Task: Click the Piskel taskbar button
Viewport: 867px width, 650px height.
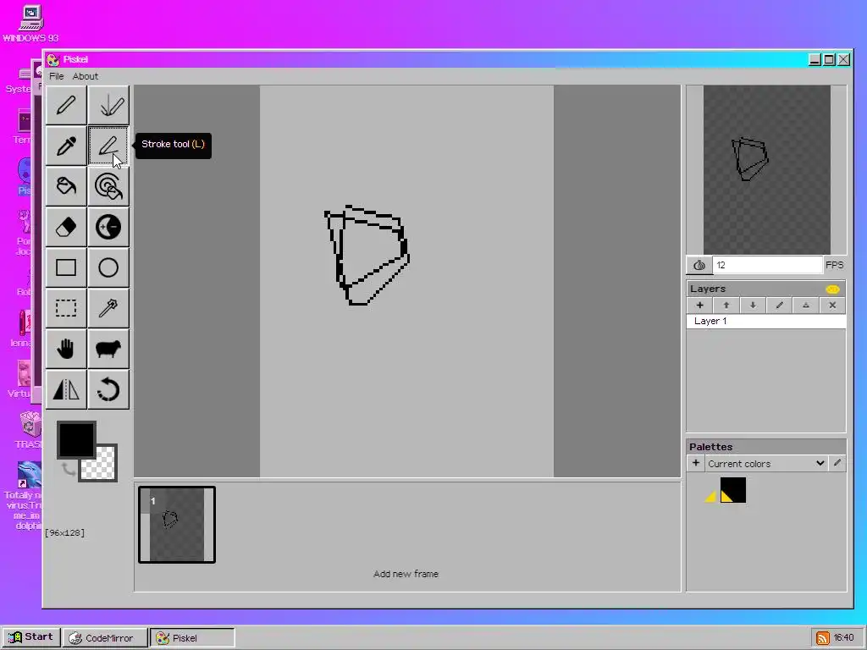Action: click(192, 638)
